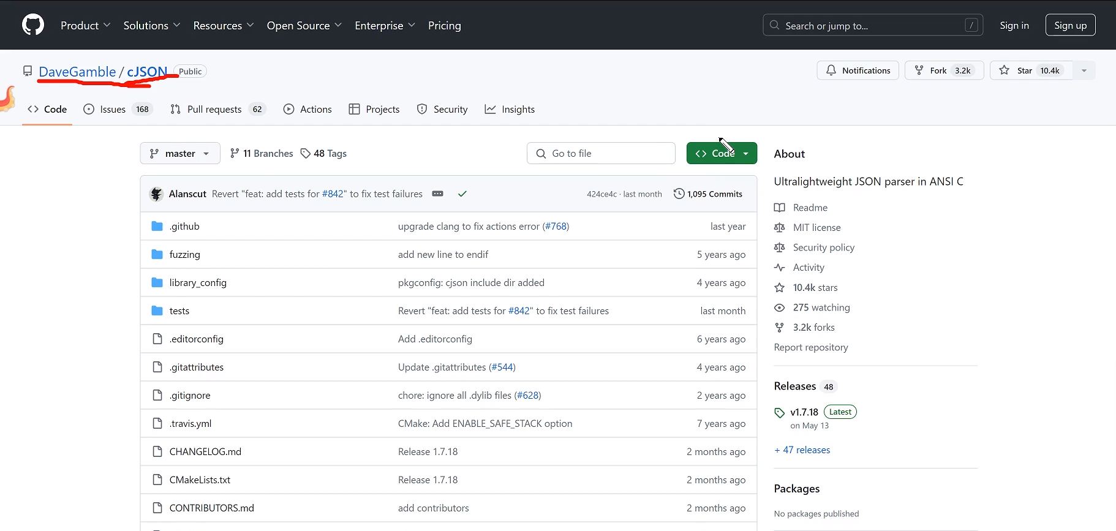Open commit link #768 in .github row
1116x531 pixels.
pyautogui.click(x=556, y=226)
